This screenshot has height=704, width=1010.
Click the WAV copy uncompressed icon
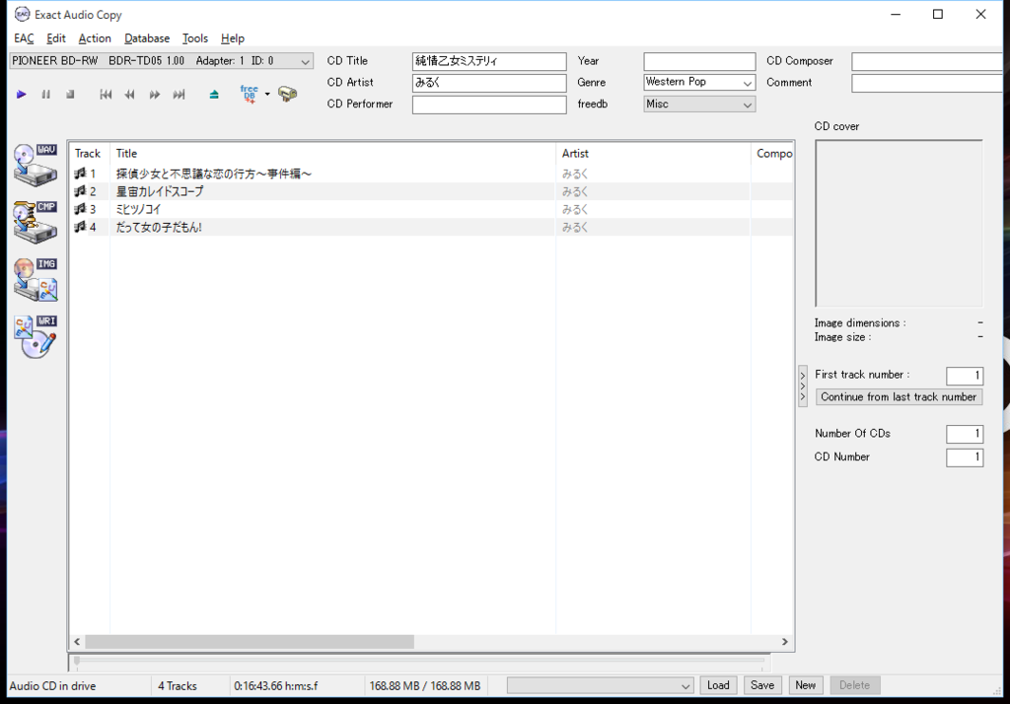pyautogui.click(x=36, y=165)
